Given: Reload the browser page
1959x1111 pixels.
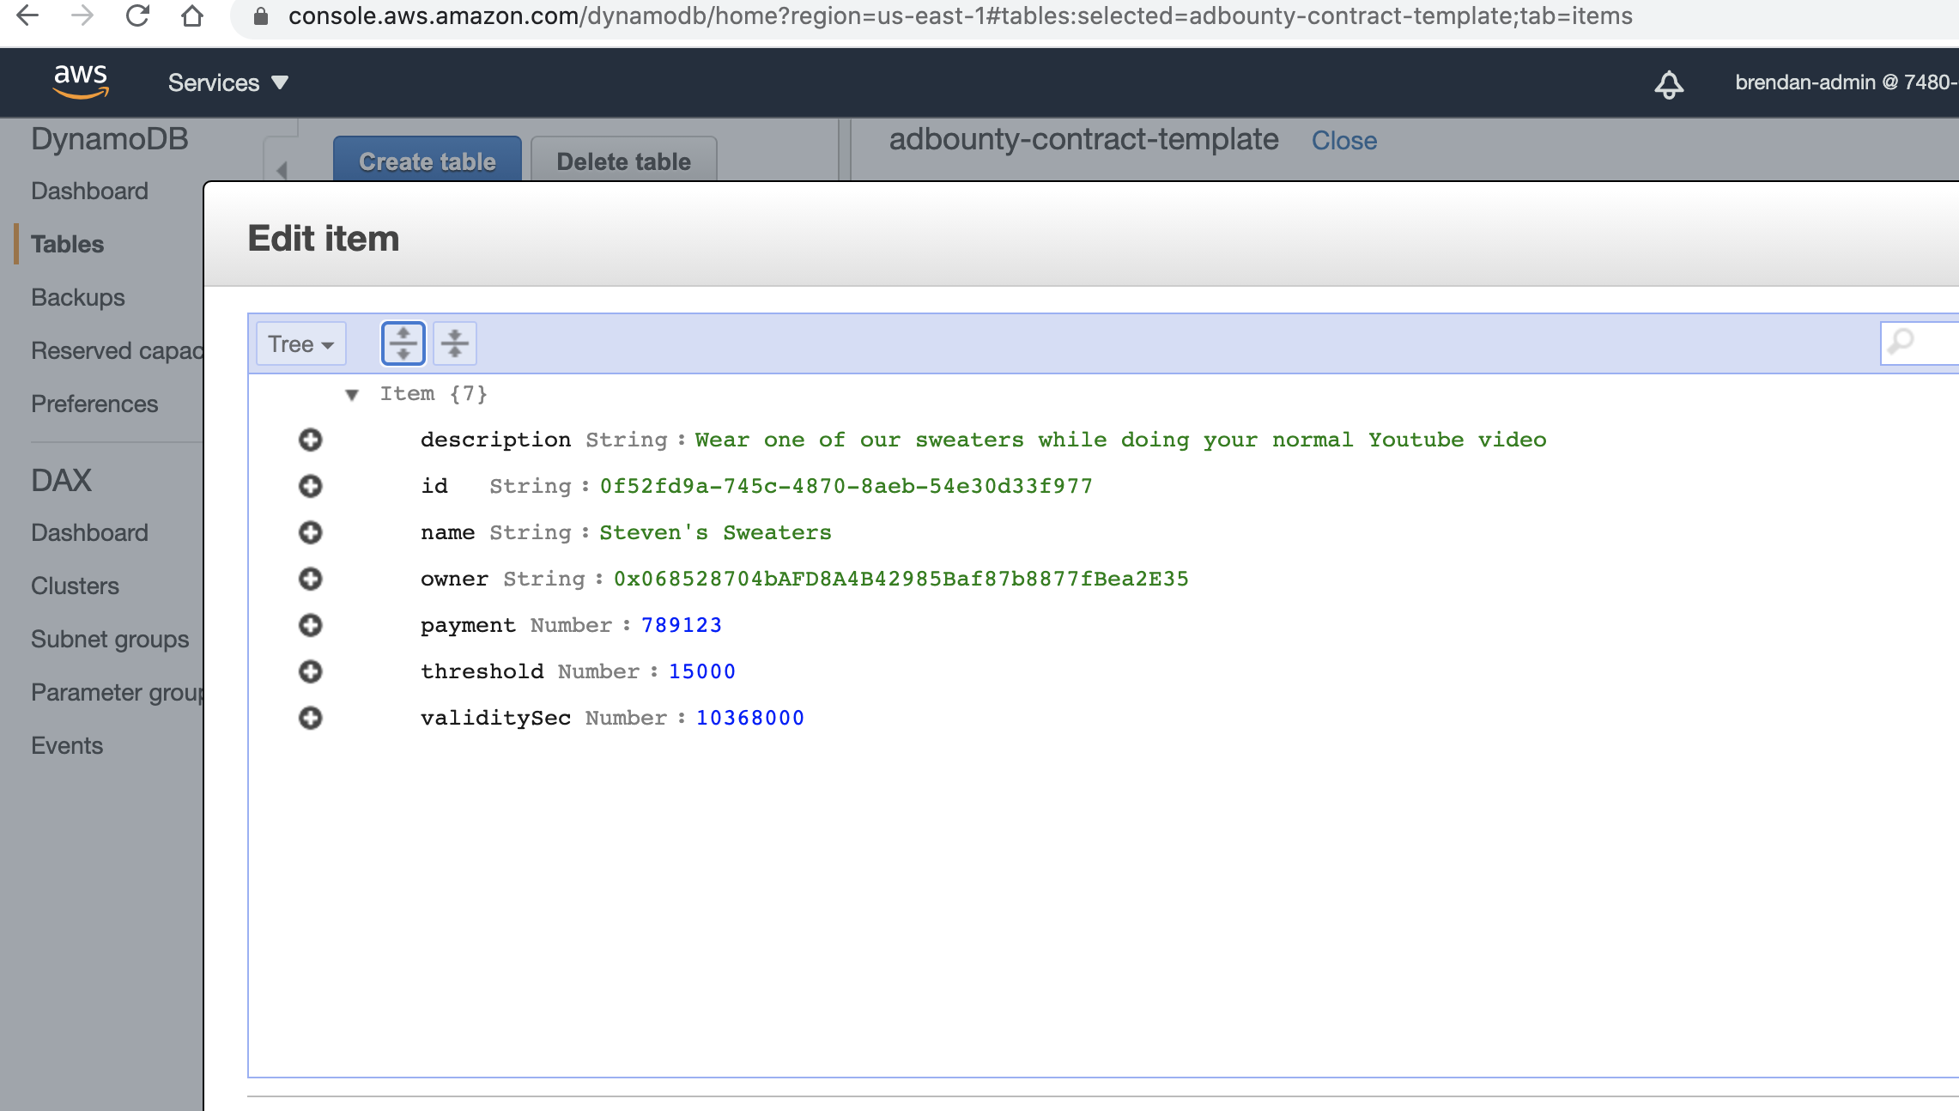Looking at the screenshot, I should click(137, 16).
